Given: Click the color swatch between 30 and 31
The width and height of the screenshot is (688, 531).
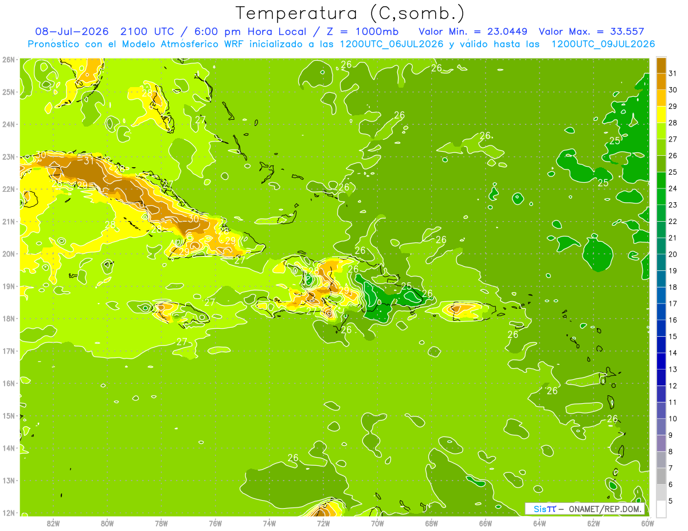Looking at the screenshot, I should 661,81.
